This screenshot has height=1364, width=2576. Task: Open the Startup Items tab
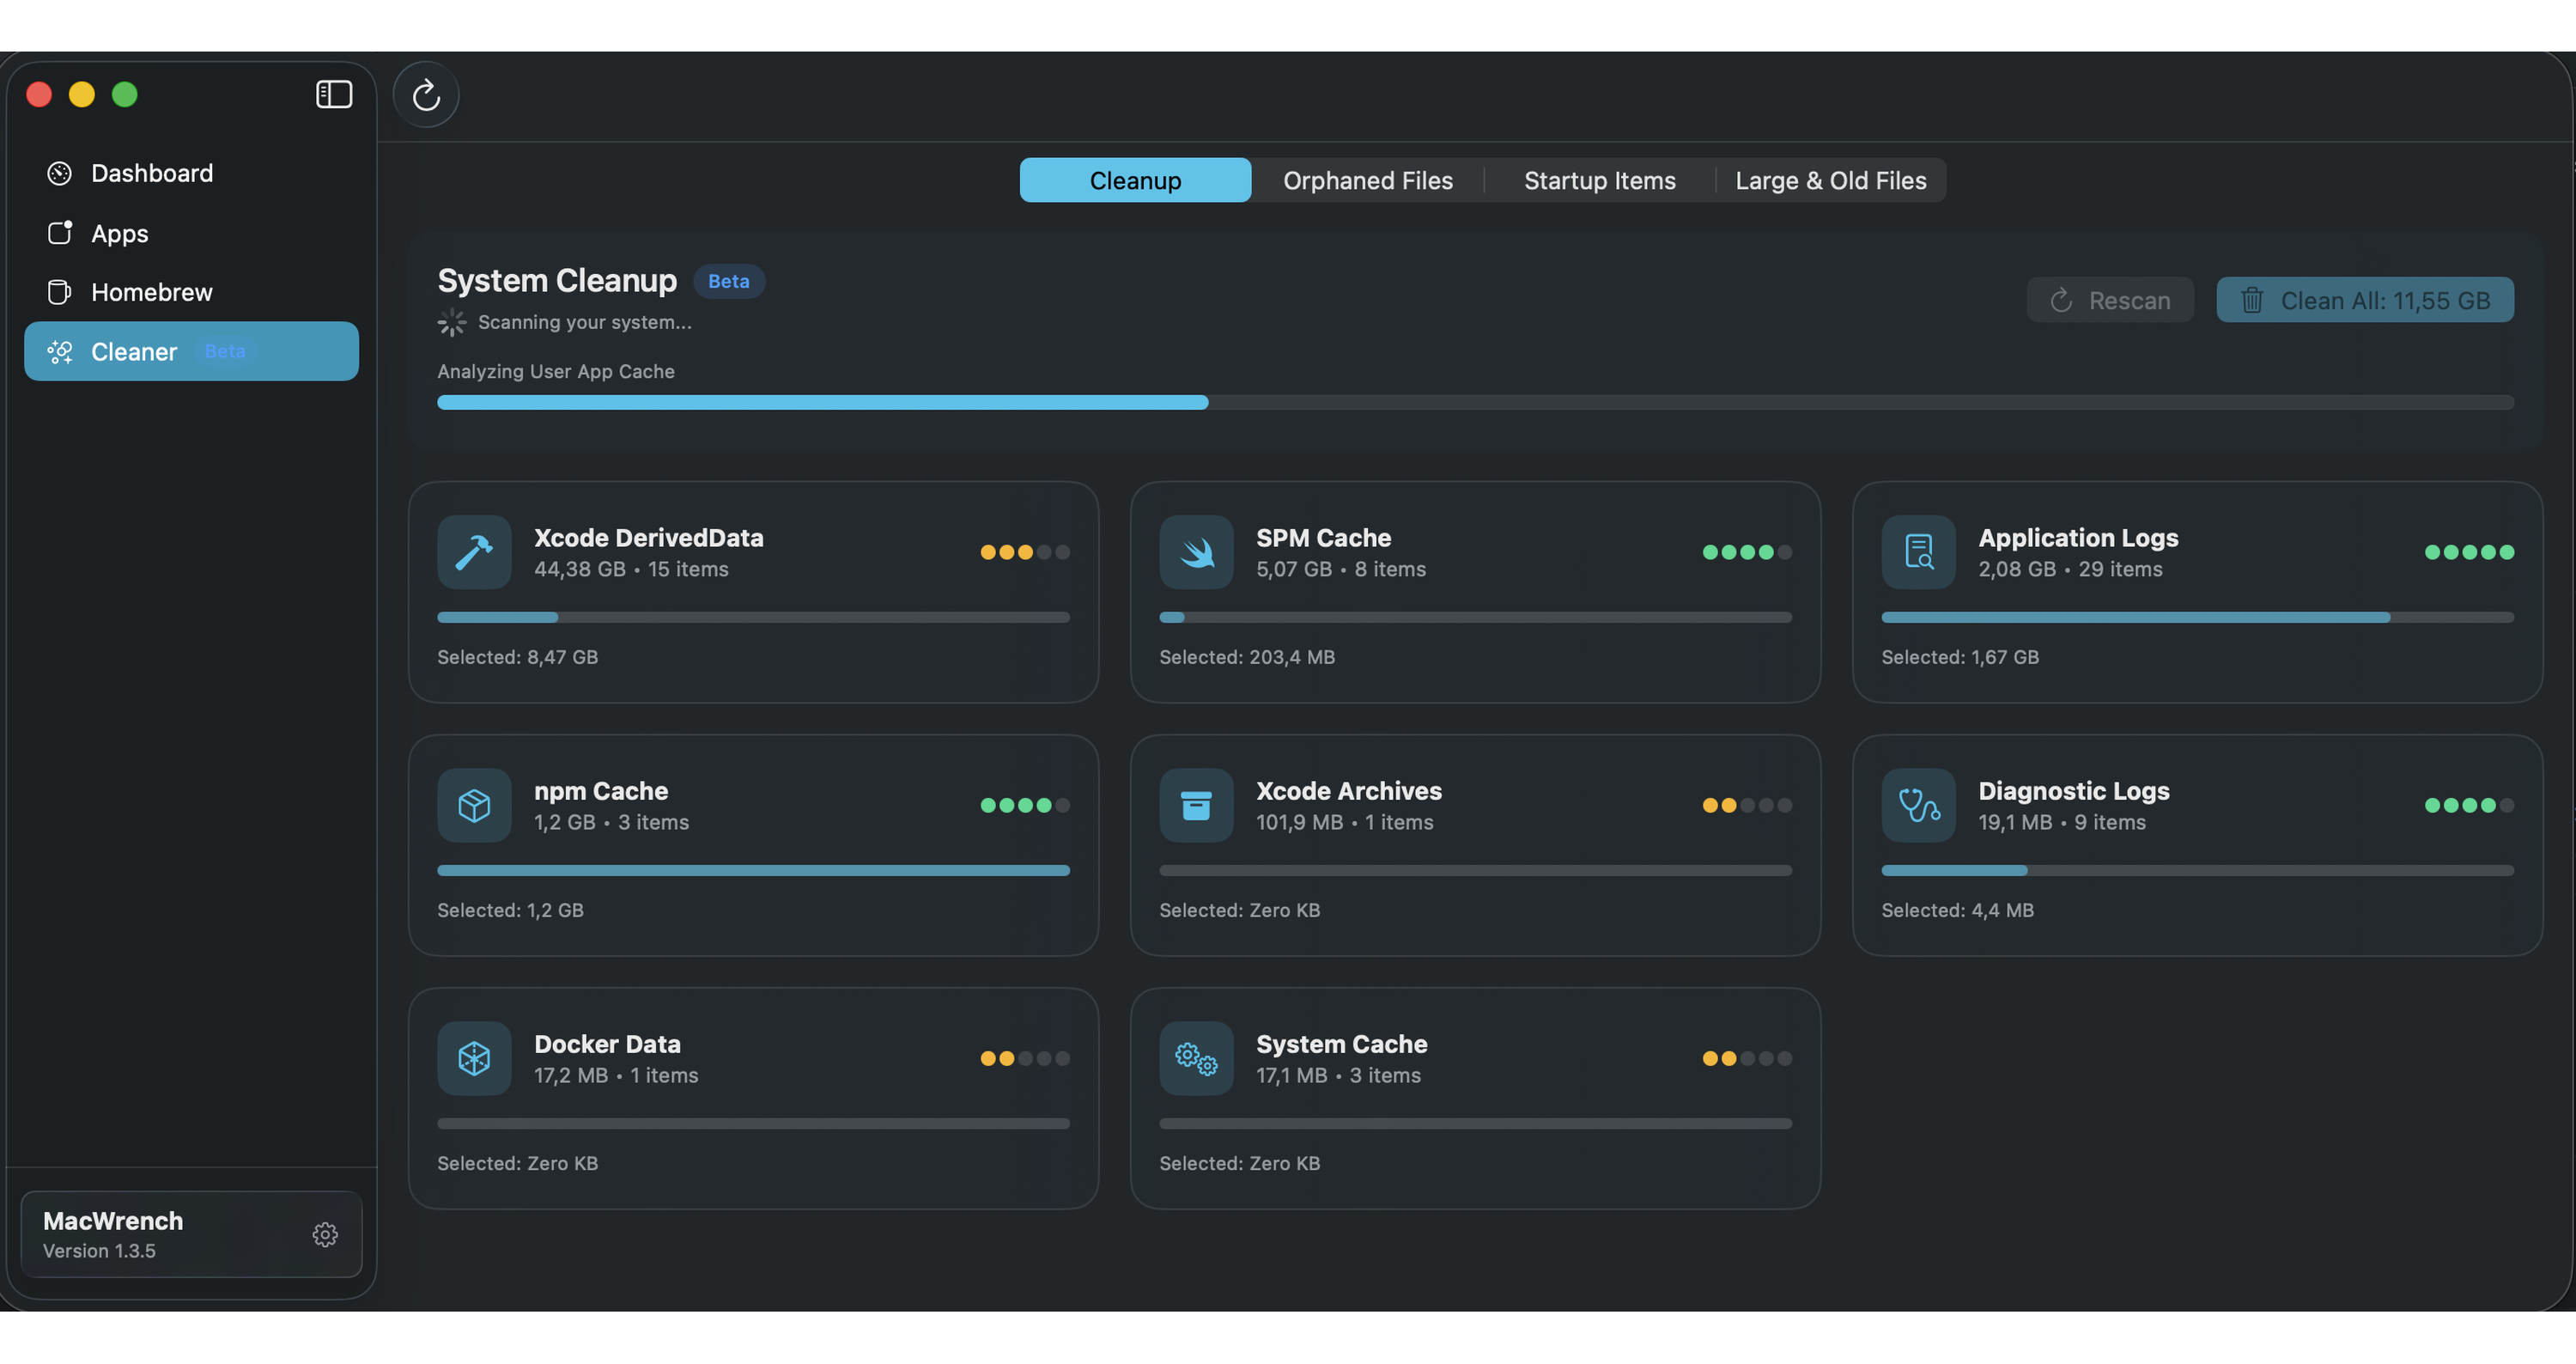[1600, 180]
